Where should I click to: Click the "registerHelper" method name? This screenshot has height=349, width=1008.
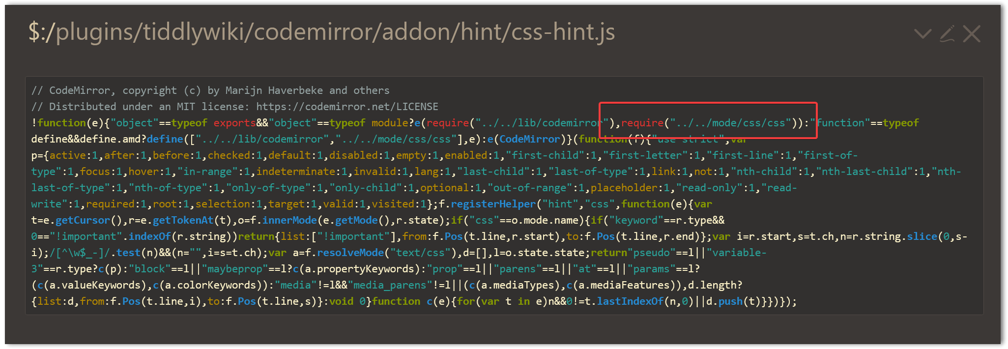coord(493,204)
